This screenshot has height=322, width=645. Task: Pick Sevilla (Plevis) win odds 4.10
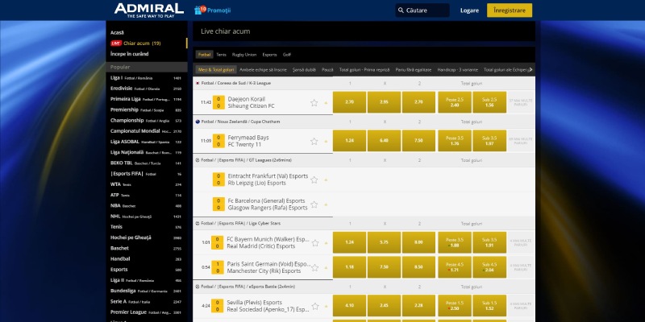349,306
